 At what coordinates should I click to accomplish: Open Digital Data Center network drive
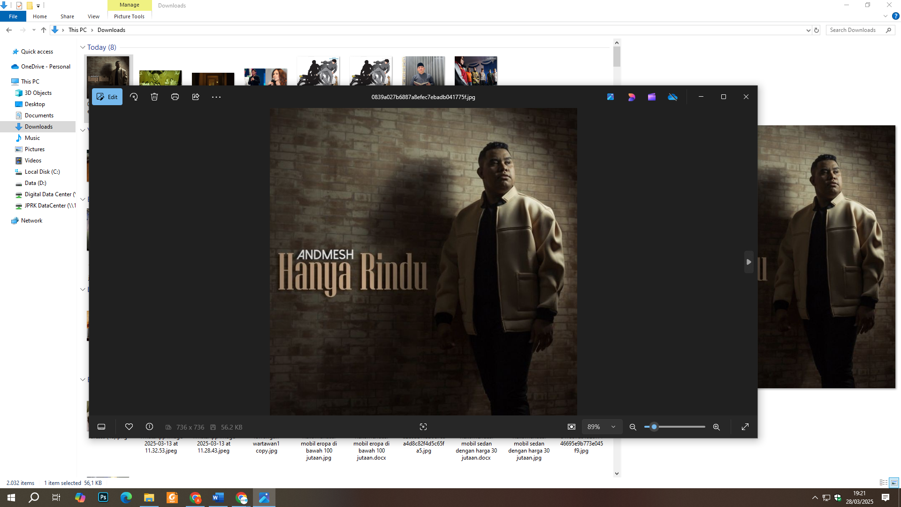pyautogui.click(x=50, y=194)
